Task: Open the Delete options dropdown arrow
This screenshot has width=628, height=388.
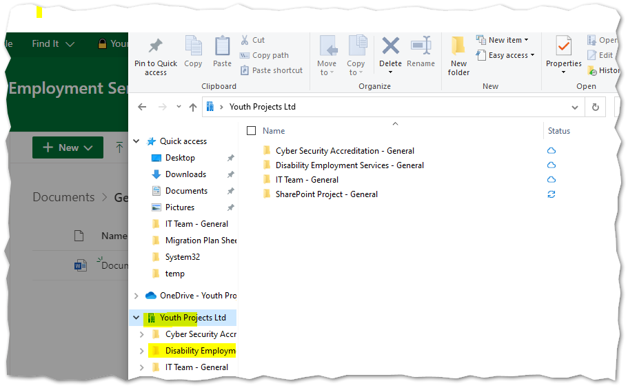Action: coord(390,72)
